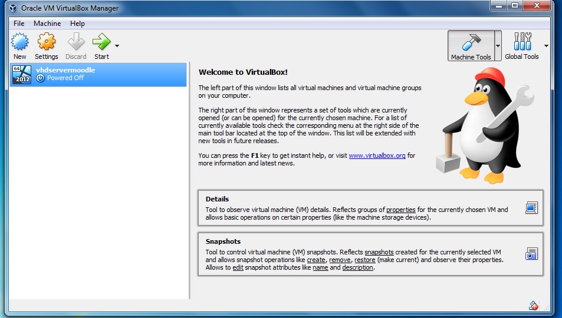Open the Machine Tools dropdown arrow
The height and width of the screenshot is (318, 562).
(x=498, y=46)
